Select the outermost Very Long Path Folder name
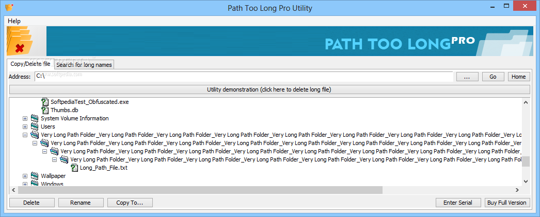Viewport: 540px width, 217px height. click(281, 135)
